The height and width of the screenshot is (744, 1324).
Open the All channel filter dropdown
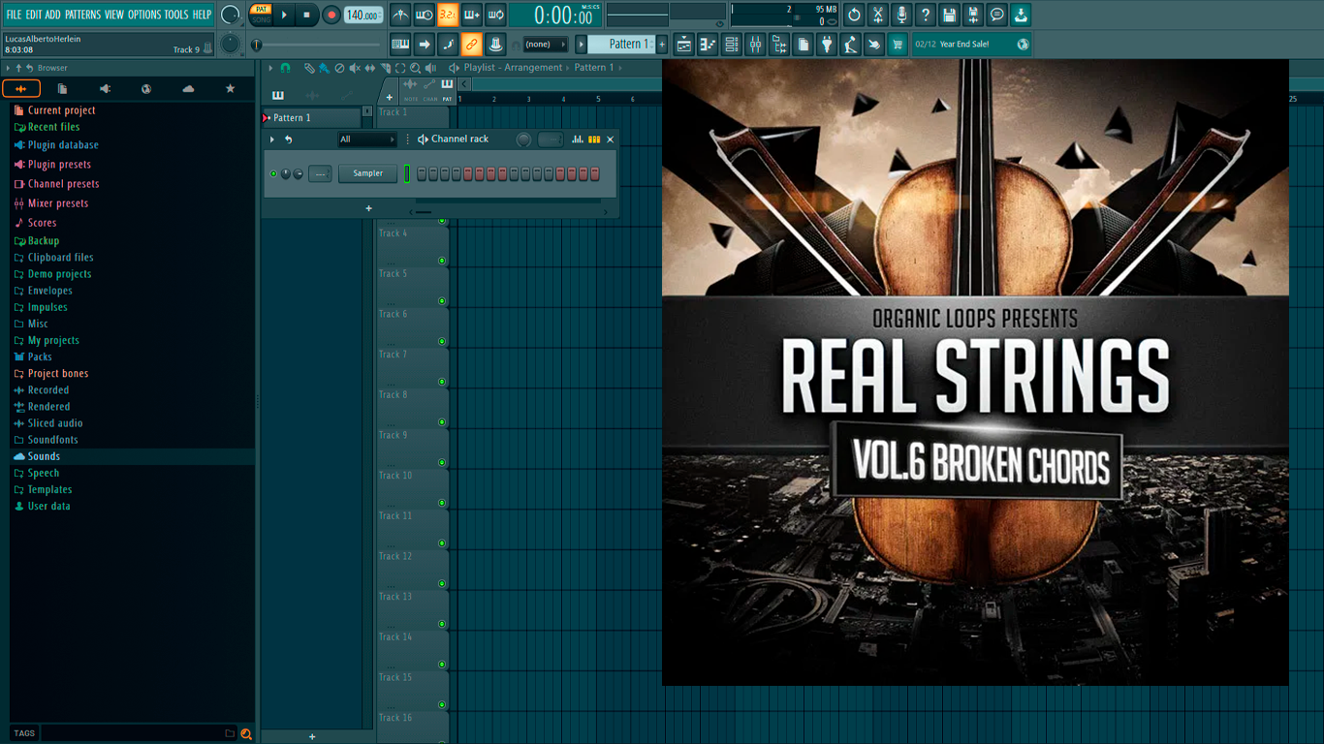point(366,139)
